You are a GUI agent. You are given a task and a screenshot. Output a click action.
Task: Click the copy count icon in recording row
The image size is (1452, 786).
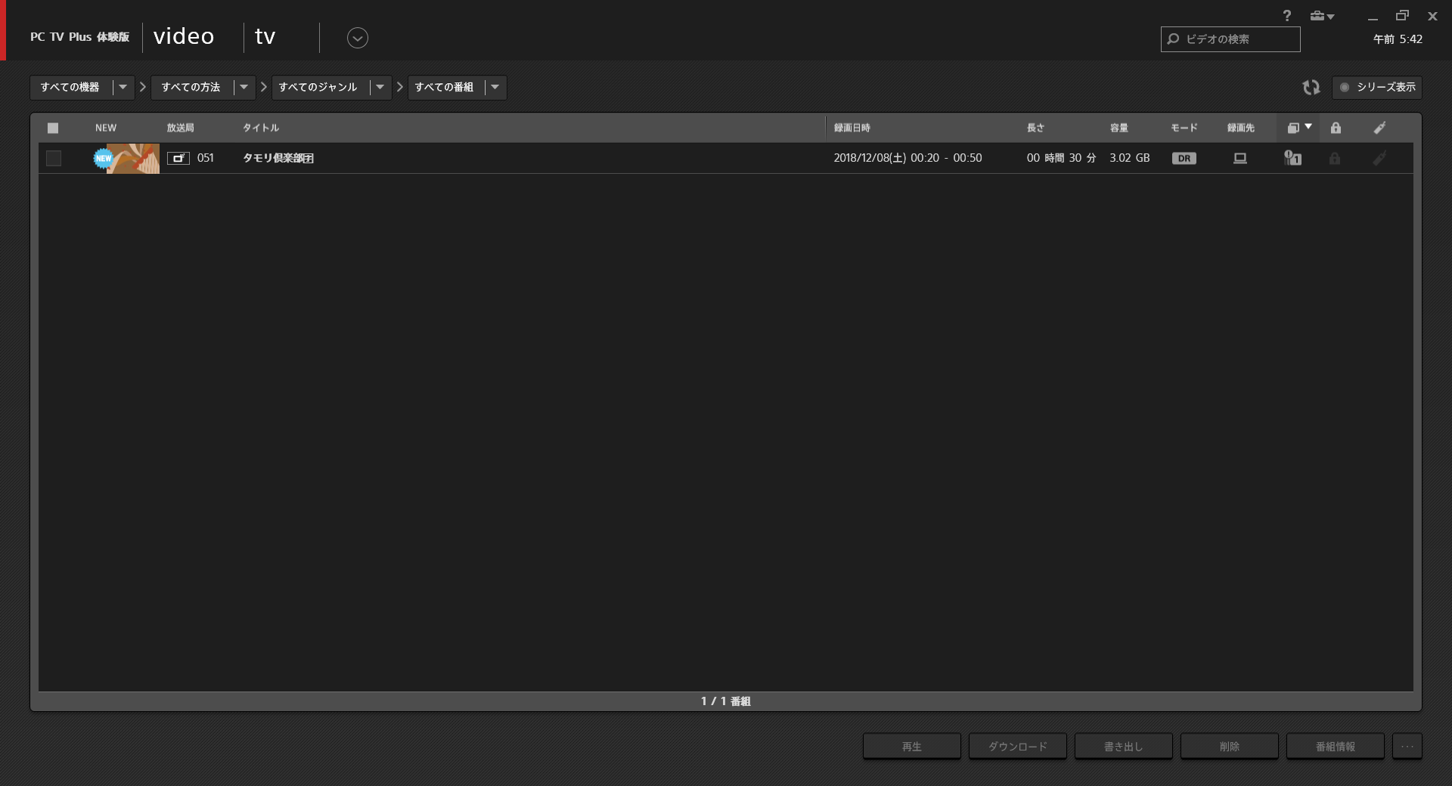[x=1292, y=158]
